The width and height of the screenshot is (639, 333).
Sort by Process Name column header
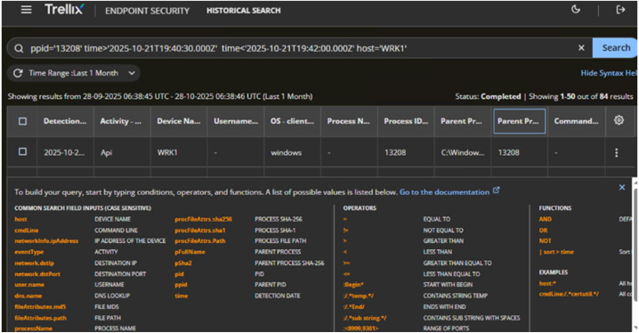click(349, 121)
